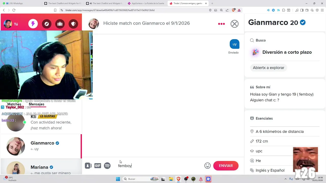Open Gianmarco conversation in message list
The image size is (326, 183).
click(41, 146)
